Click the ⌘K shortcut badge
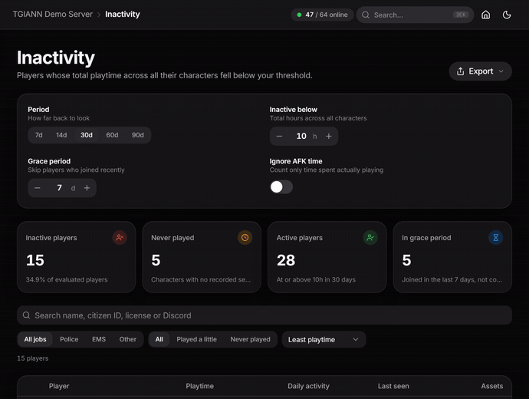 pos(461,15)
